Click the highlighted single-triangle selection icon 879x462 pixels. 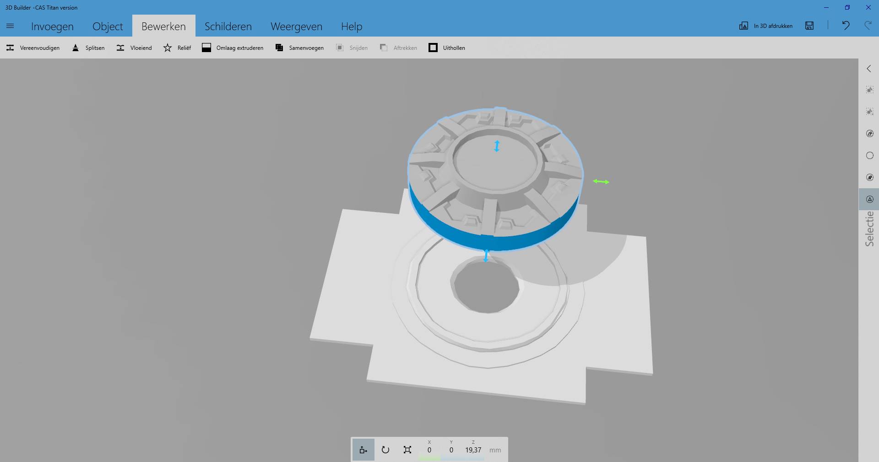click(870, 199)
